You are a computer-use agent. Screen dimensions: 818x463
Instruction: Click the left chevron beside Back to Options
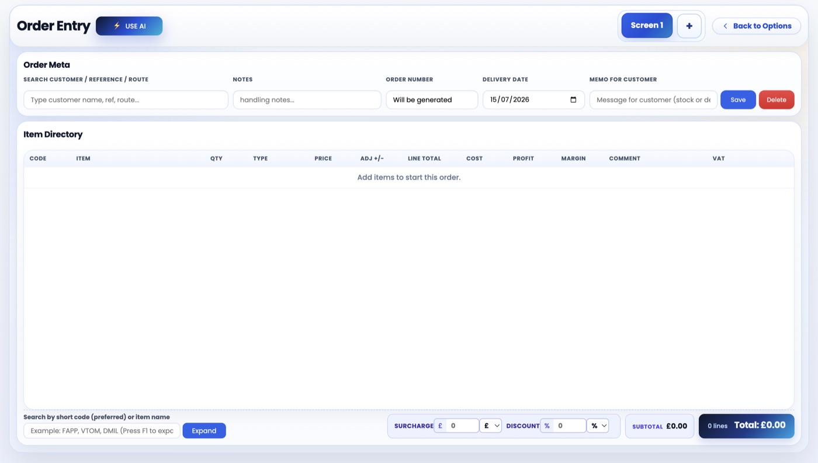725,26
